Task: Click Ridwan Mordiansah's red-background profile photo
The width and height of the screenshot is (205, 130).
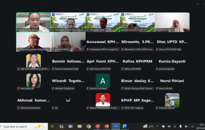Action: pyautogui.click(x=103, y=100)
